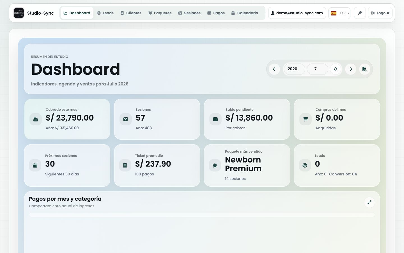The height and width of the screenshot is (253, 404).
Task: Click 'Año: 0 · Conversión: 0%' text
Action: click(336, 174)
